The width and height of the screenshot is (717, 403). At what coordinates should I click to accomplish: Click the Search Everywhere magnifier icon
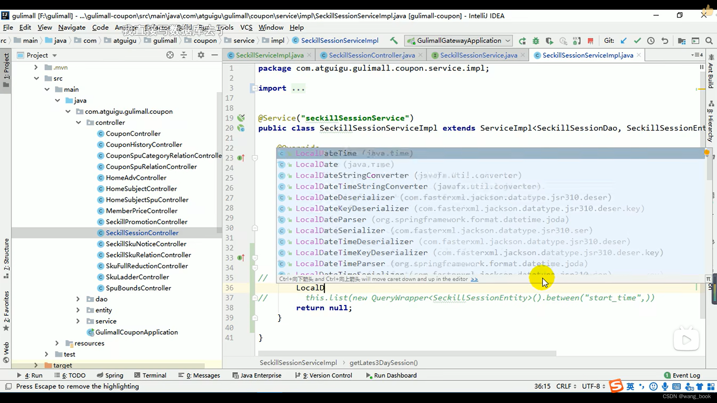coord(709,41)
